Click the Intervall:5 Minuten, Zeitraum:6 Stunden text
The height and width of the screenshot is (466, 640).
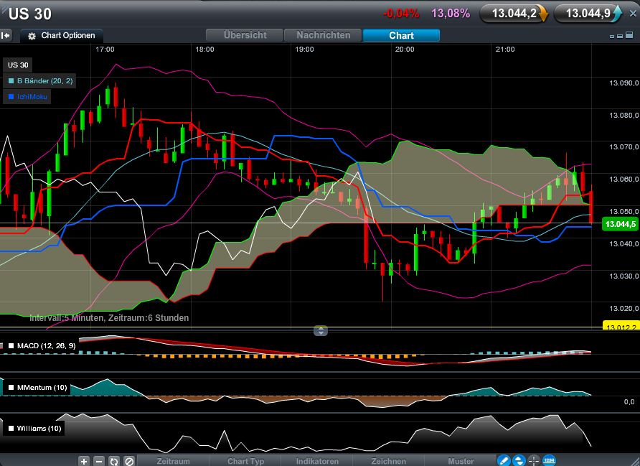click(109, 318)
